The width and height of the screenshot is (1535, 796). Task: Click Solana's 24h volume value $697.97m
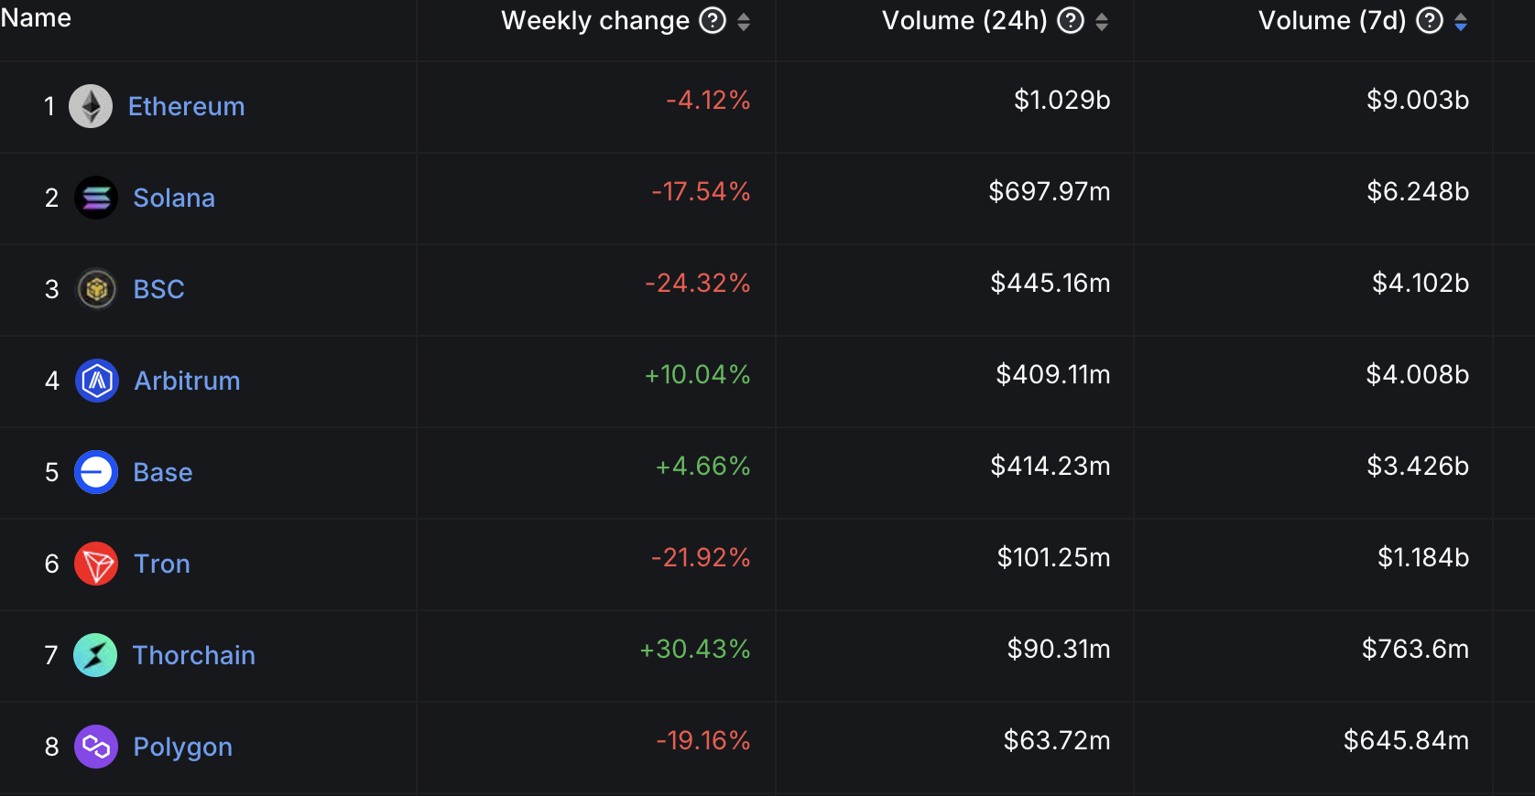(x=1049, y=191)
